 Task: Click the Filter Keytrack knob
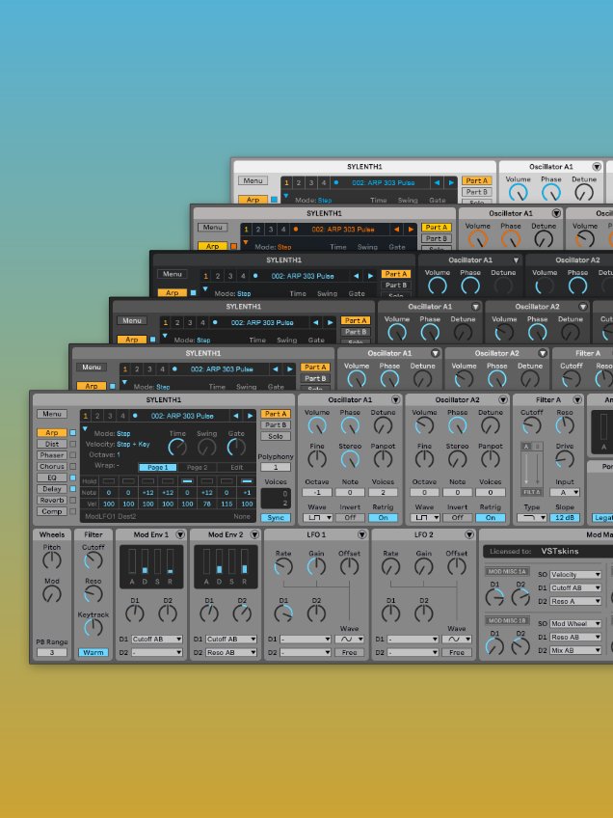tap(93, 628)
